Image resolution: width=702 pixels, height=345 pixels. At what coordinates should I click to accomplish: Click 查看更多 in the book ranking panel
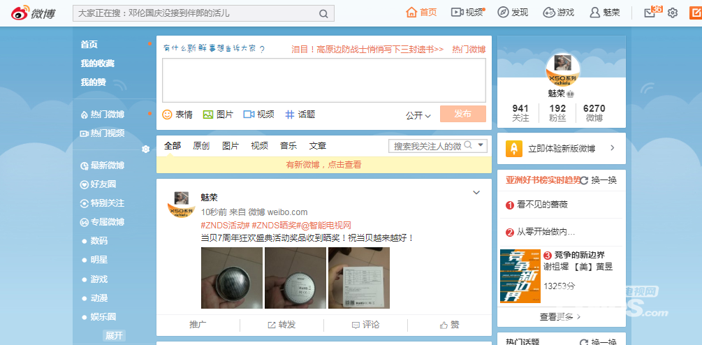coord(560,317)
